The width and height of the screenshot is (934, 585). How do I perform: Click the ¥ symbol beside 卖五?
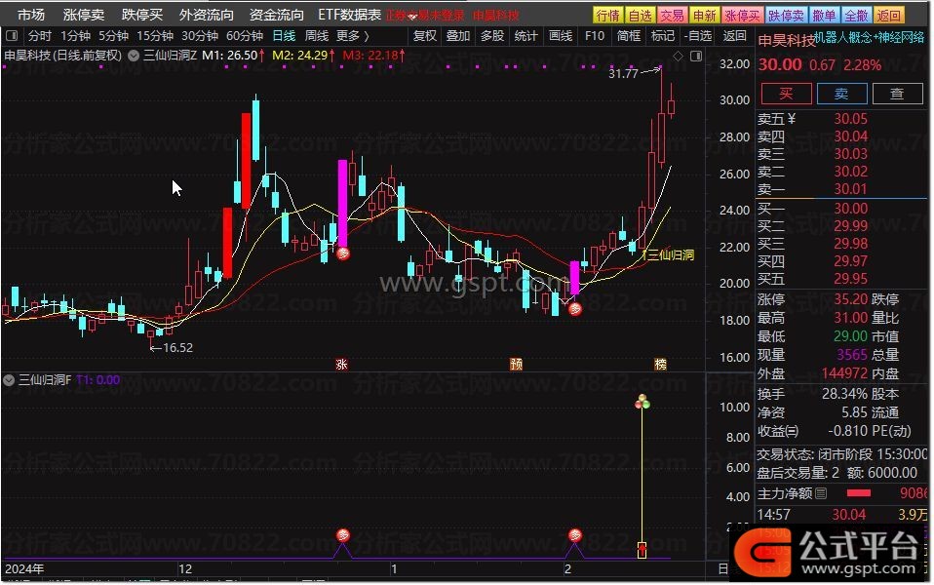click(x=792, y=119)
